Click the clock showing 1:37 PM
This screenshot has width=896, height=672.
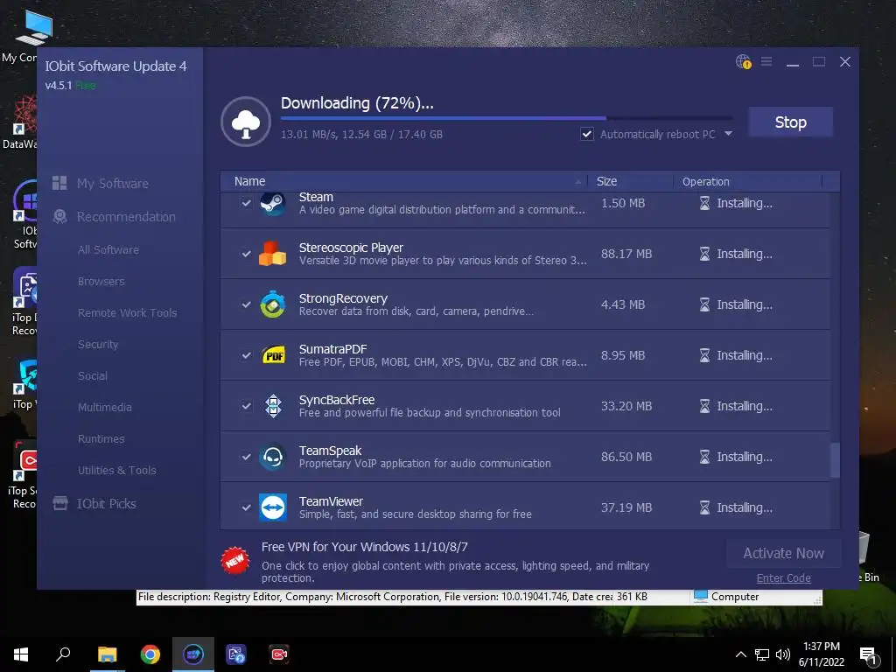pos(821,647)
